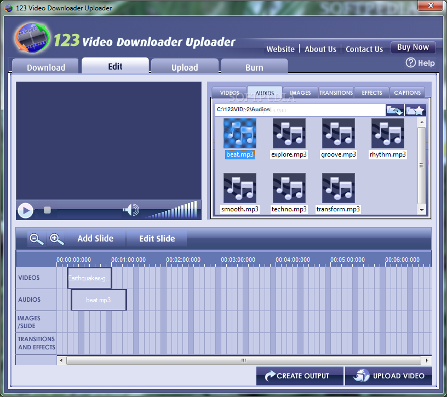Select the smooth.mp3 audio icon

pyautogui.click(x=240, y=188)
